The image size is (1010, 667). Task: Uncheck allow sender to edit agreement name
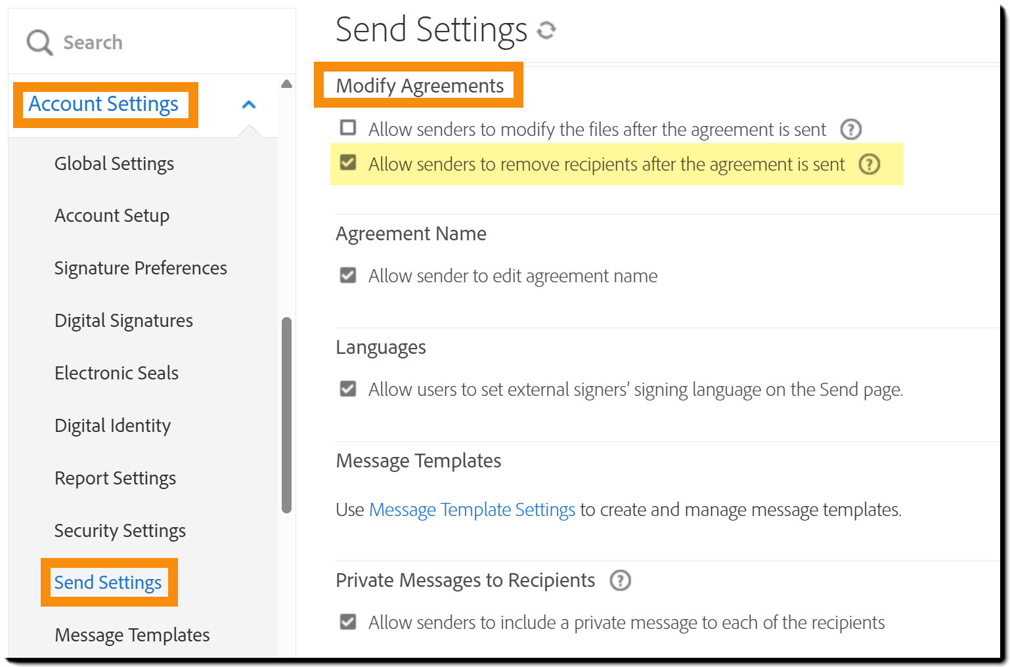point(347,275)
